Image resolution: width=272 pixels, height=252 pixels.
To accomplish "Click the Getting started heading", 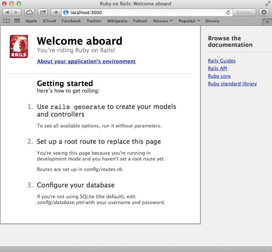I will pyautogui.click(x=65, y=84).
